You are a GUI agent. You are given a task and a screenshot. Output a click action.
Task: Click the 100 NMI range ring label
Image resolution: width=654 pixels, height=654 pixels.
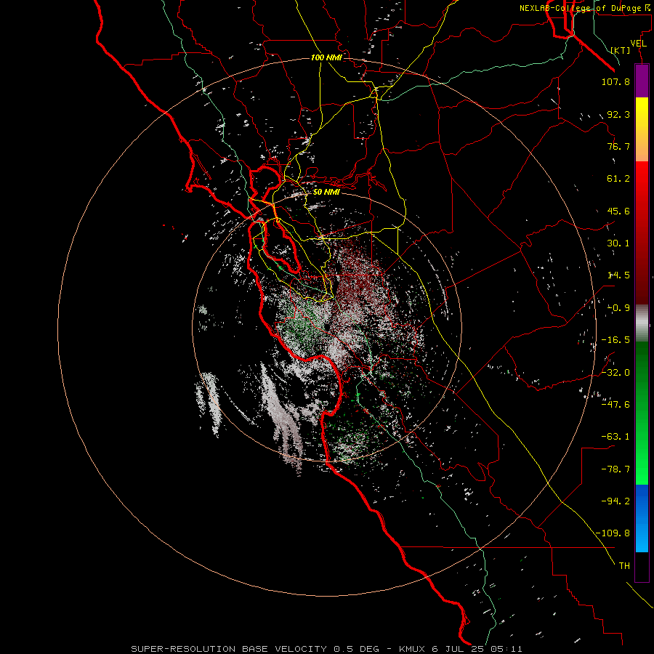(326, 57)
